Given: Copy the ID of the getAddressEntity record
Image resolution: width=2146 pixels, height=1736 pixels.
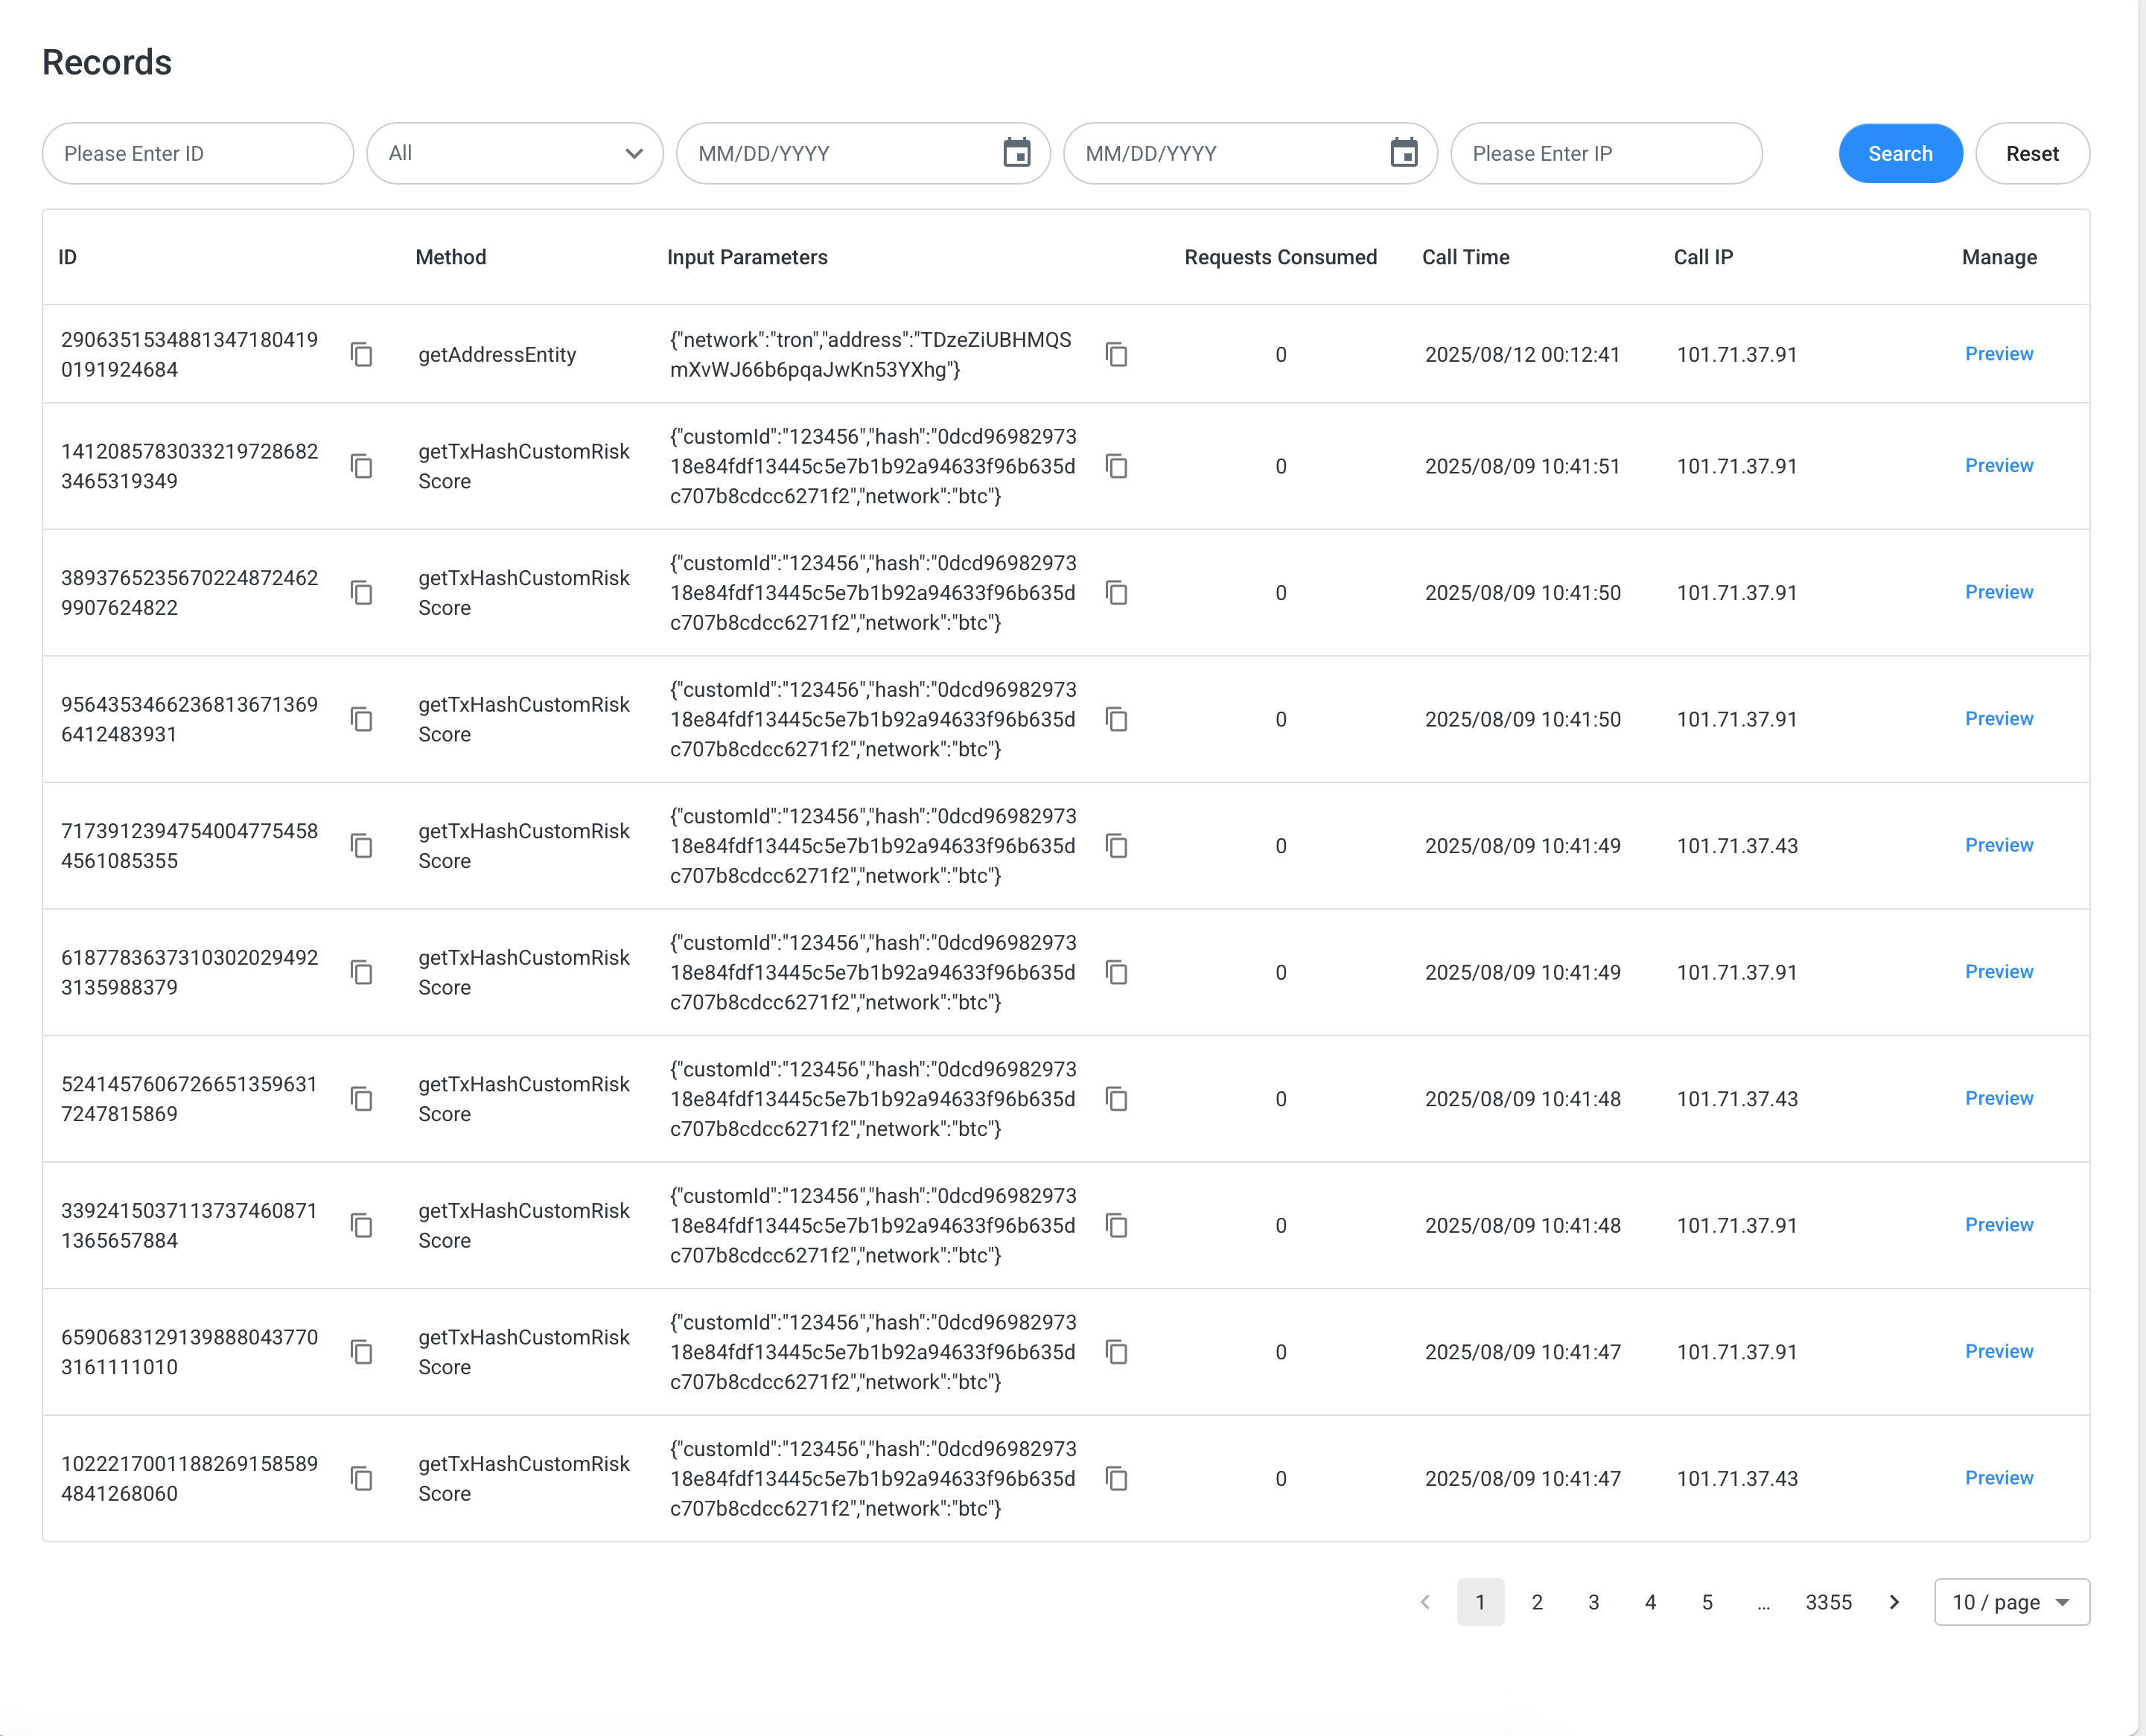Looking at the screenshot, I should tap(362, 355).
